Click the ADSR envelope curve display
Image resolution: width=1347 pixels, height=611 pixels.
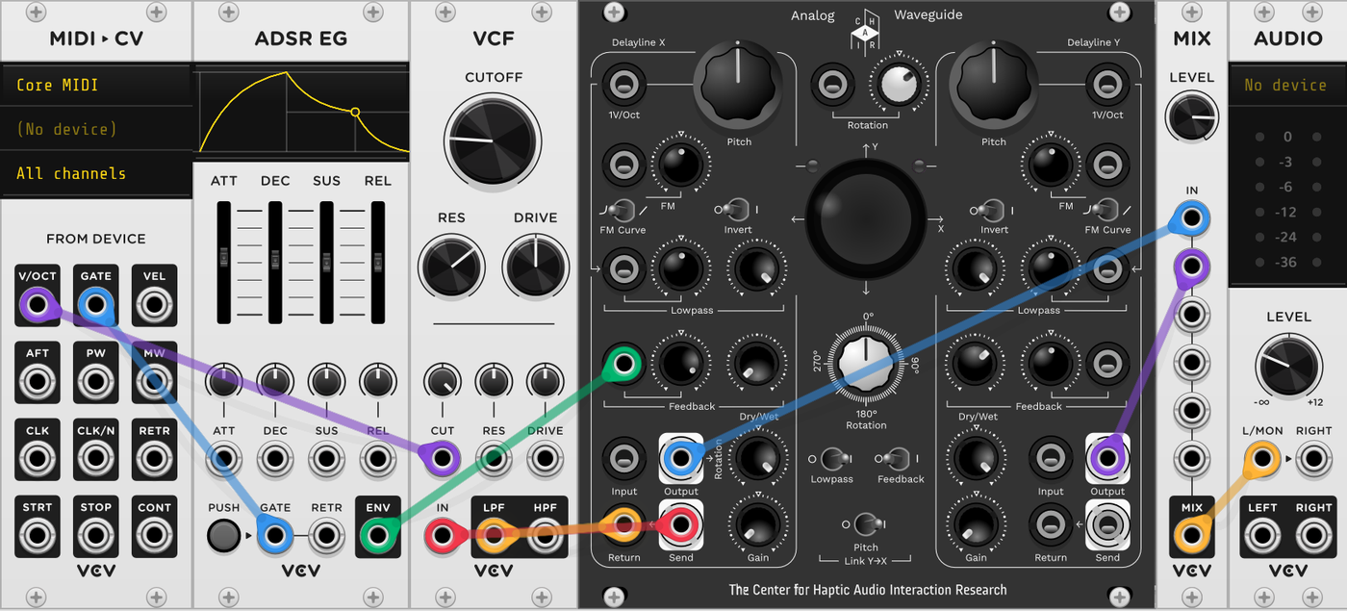click(x=301, y=111)
